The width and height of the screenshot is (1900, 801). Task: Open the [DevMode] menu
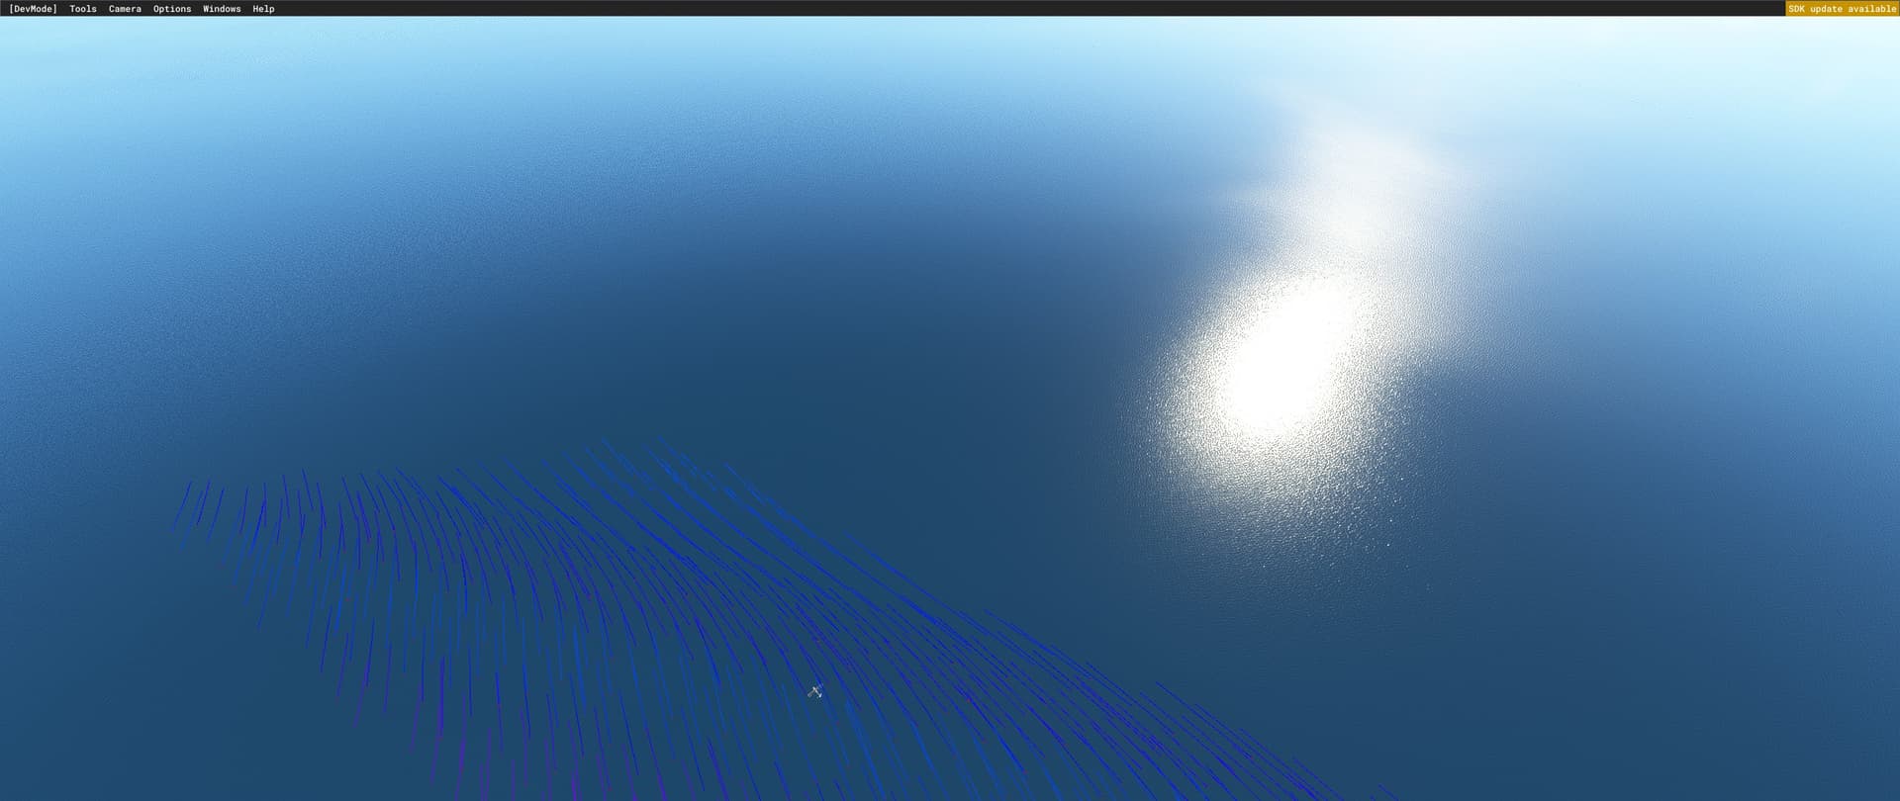(33, 9)
